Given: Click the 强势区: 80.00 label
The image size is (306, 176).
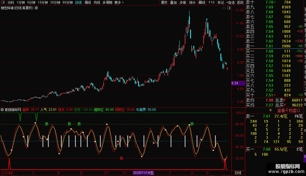Looking at the screenshot, I should [104, 110].
